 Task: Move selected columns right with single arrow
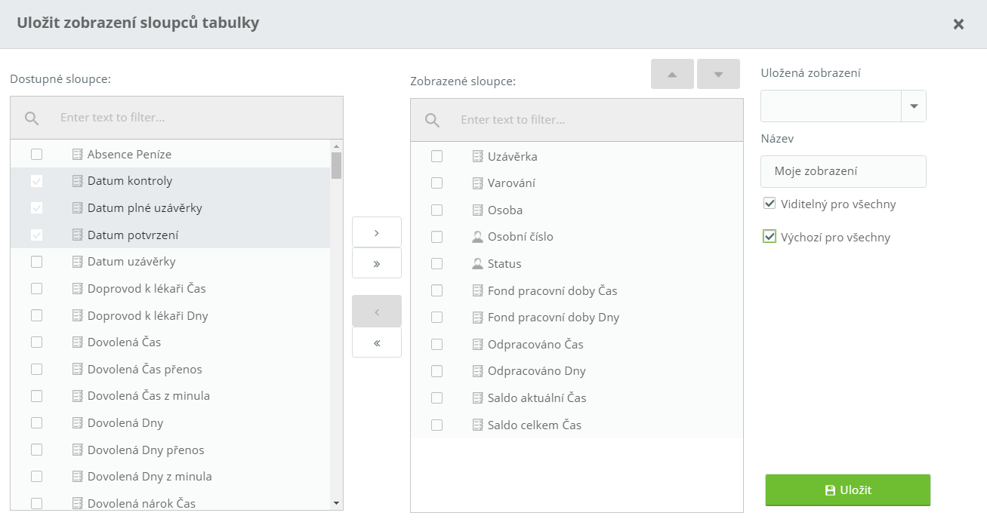[x=376, y=232]
